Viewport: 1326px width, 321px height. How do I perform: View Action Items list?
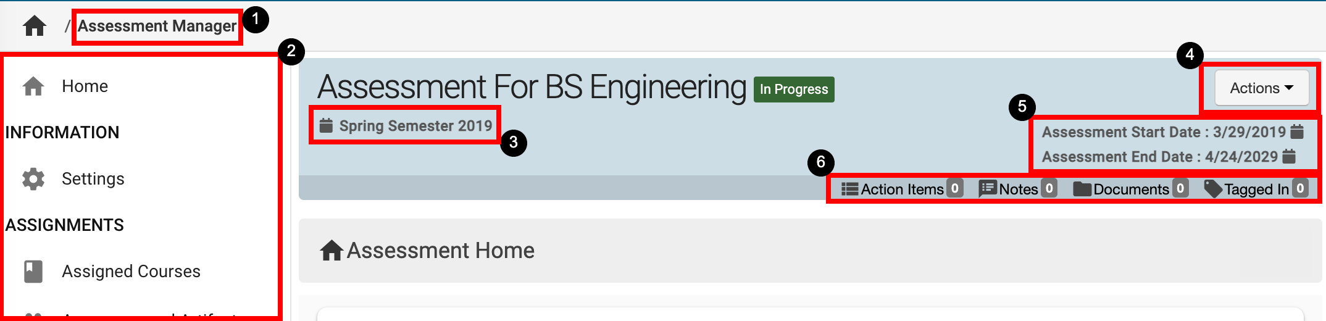click(x=901, y=189)
